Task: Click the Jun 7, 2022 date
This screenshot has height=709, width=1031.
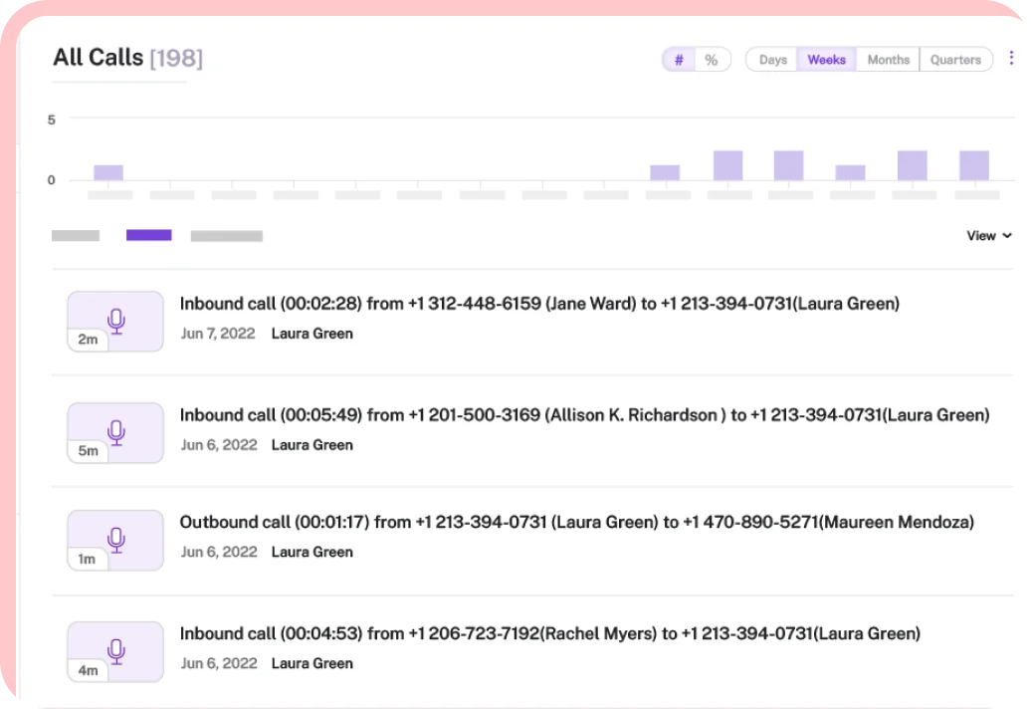Action: [218, 334]
